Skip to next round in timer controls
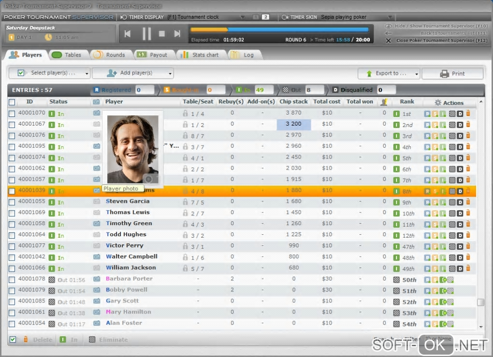 tap(177, 34)
